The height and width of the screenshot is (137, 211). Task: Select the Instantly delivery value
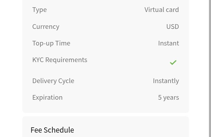tap(166, 81)
